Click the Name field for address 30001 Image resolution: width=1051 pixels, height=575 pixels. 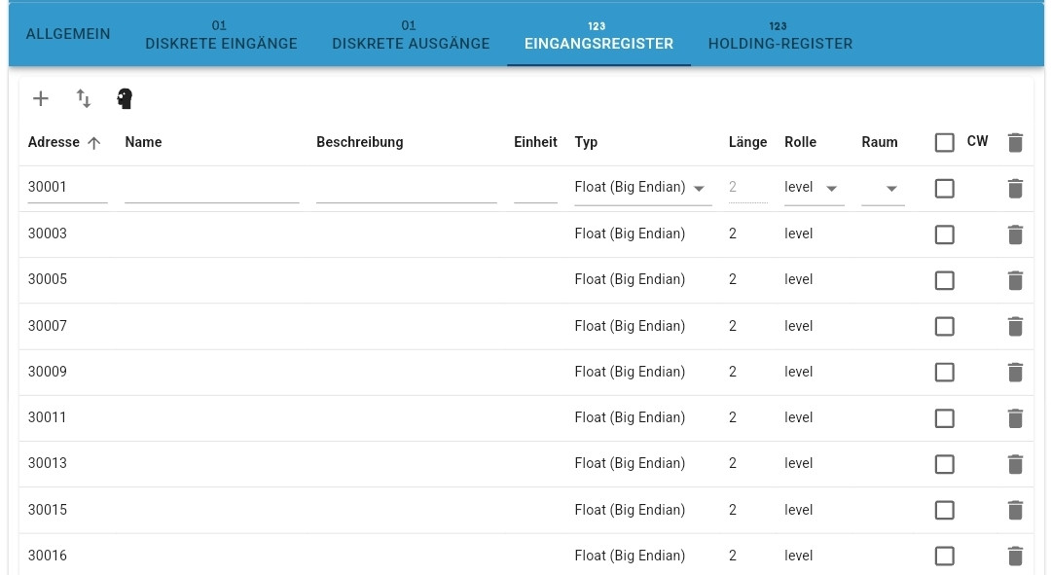point(211,188)
